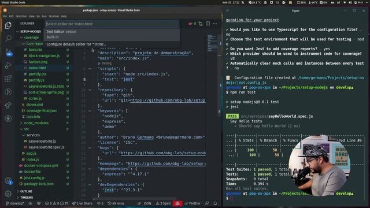
Task: Click Live Share in the status bar
Action: [82, 203]
